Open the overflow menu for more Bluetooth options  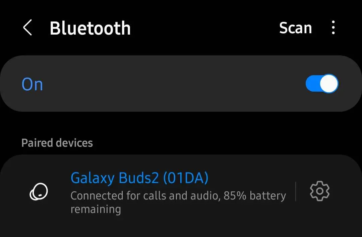[x=334, y=28]
